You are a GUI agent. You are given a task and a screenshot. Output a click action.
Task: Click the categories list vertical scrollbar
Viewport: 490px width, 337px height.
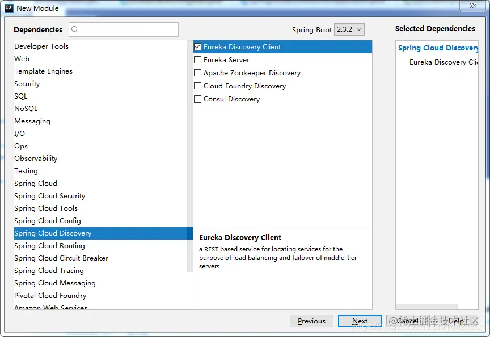[189, 156]
